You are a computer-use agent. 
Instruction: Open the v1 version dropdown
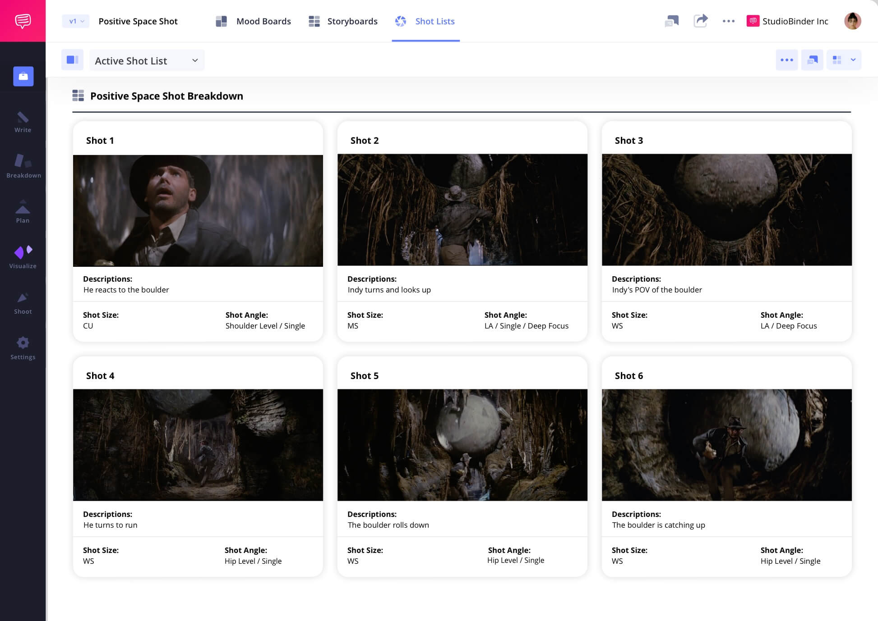(x=75, y=21)
